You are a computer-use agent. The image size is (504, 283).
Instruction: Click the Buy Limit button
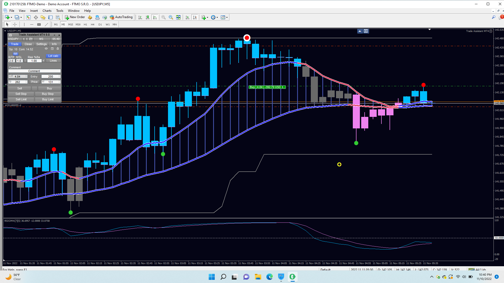[48, 99]
